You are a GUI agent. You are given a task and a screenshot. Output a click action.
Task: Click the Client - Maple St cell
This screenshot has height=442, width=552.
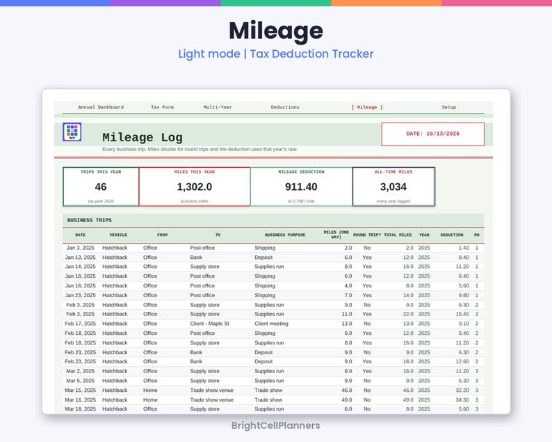point(210,324)
